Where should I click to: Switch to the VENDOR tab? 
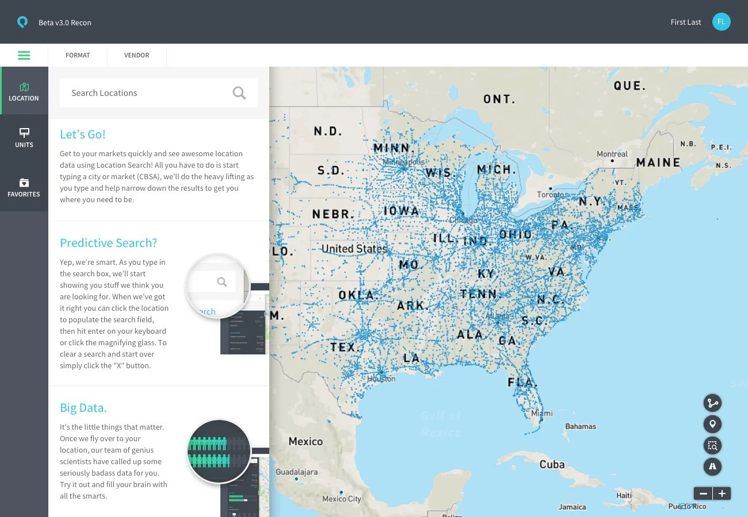pyautogui.click(x=136, y=55)
